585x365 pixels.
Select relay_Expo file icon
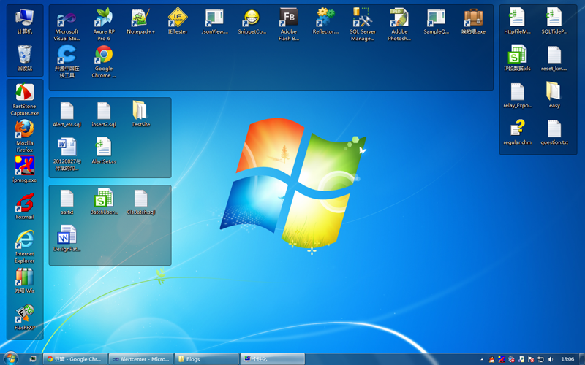[518, 96]
